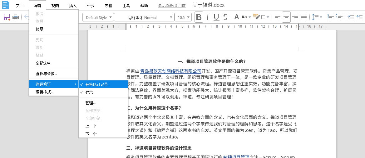365x158 pixels.
Task: Open the 格式 menu
Action: [91, 6]
